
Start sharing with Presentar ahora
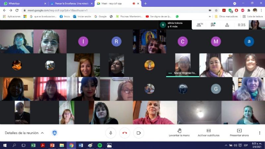pos(239,133)
